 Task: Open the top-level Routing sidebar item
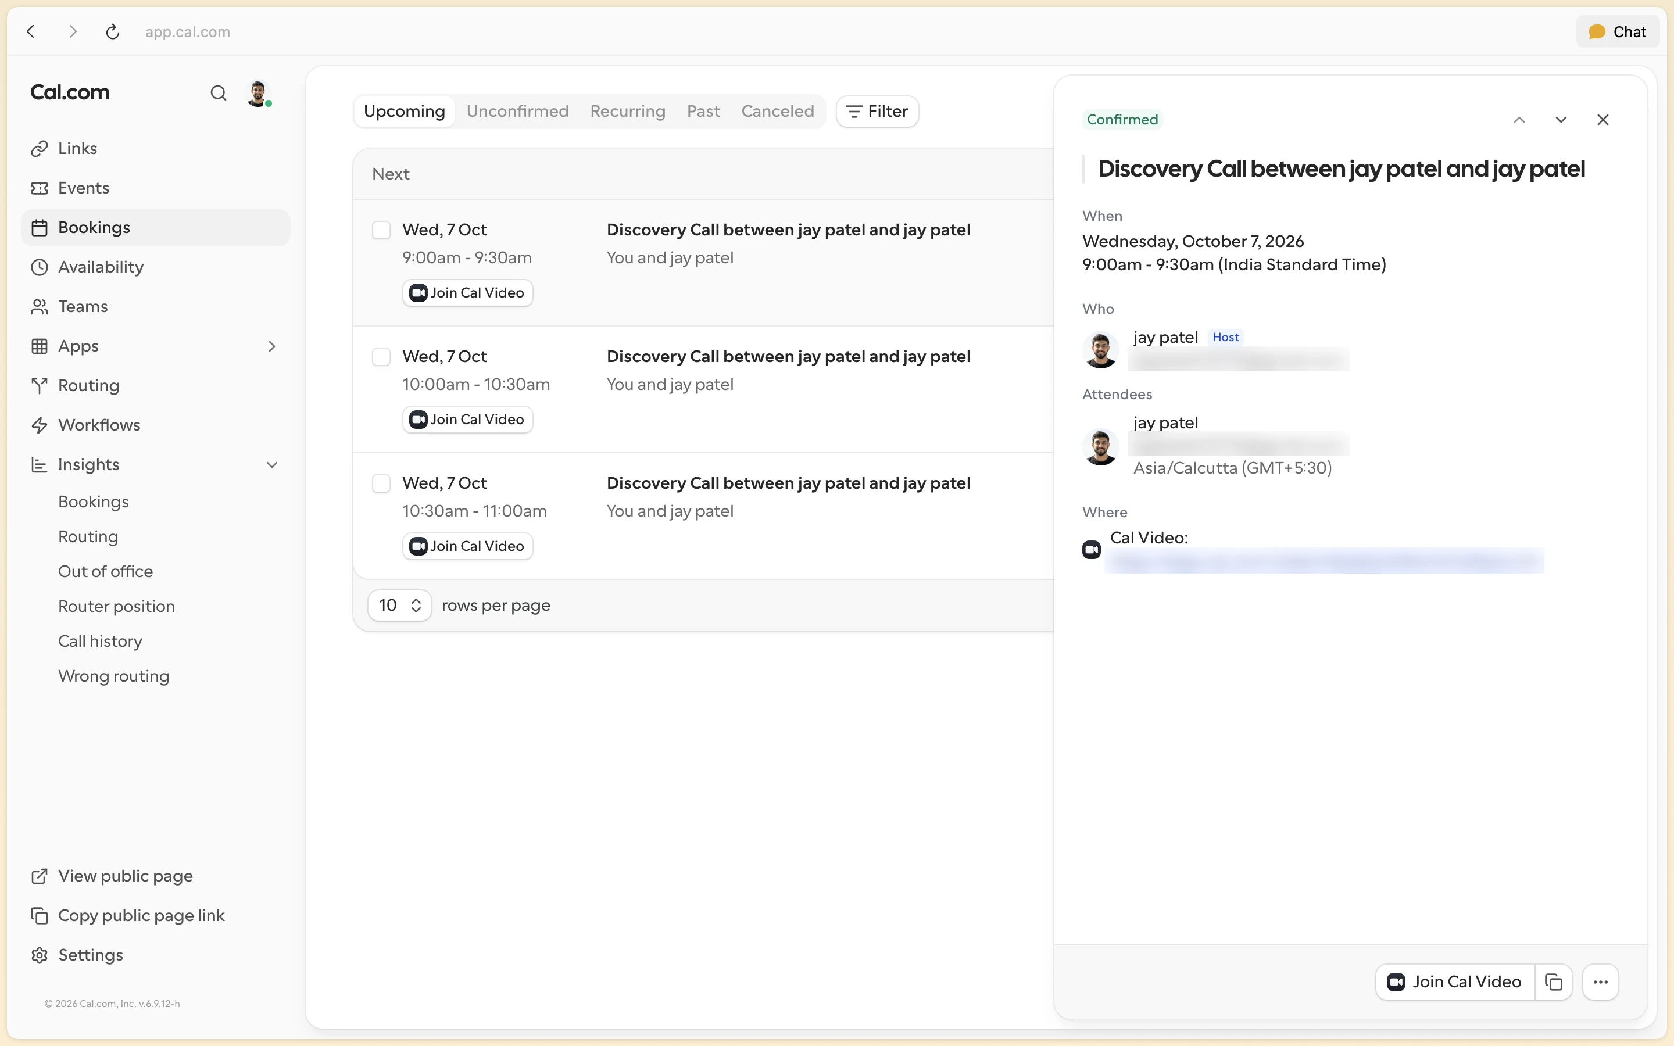point(156,385)
